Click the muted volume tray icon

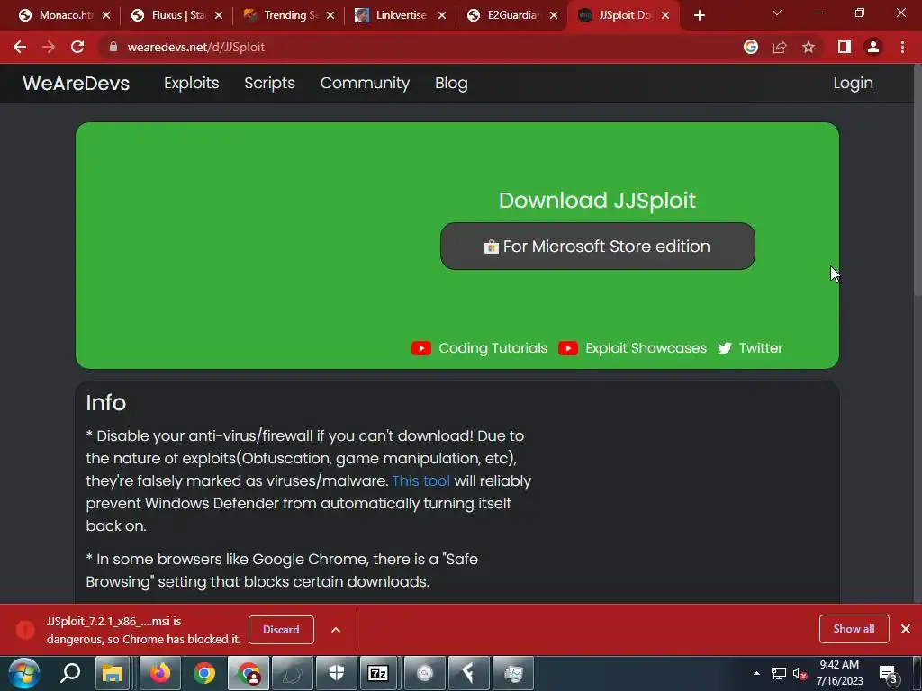(800, 673)
